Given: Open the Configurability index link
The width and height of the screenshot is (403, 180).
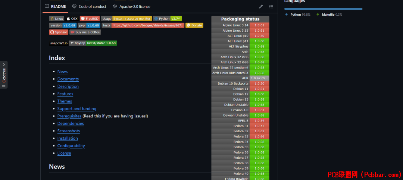Looking at the screenshot, I should [x=71, y=146].
